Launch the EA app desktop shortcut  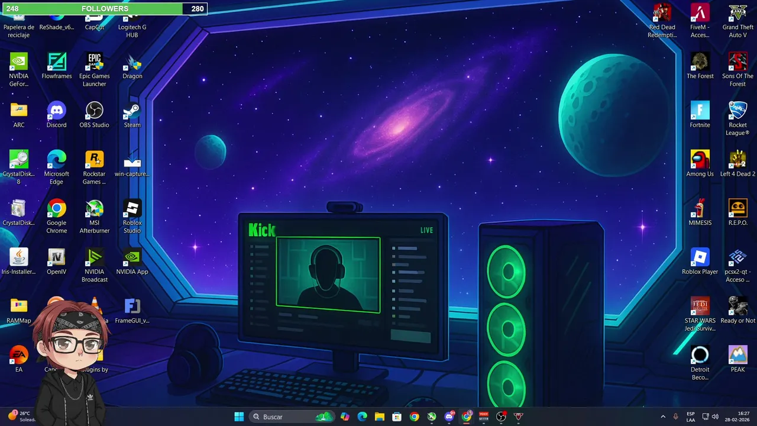click(x=19, y=359)
